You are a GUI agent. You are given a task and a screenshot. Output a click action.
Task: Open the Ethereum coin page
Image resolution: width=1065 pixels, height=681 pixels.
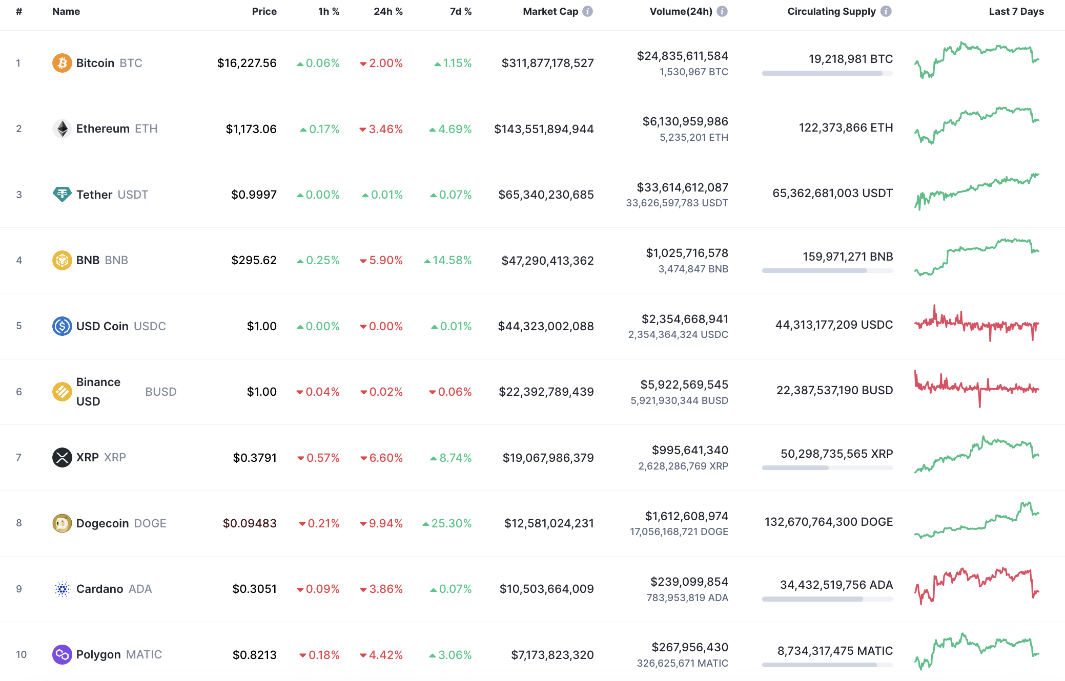(103, 129)
